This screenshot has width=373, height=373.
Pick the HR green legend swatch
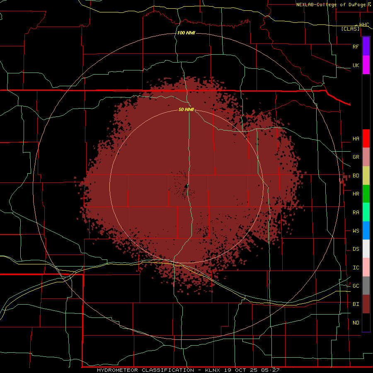click(366, 194)
